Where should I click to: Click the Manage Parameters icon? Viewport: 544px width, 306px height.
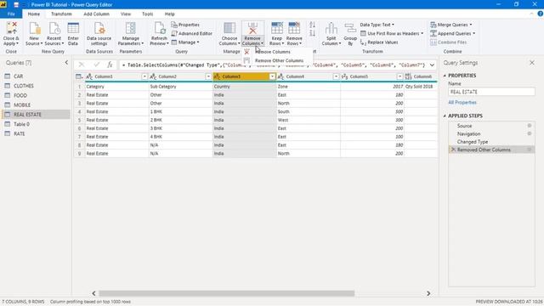(130, 28)
